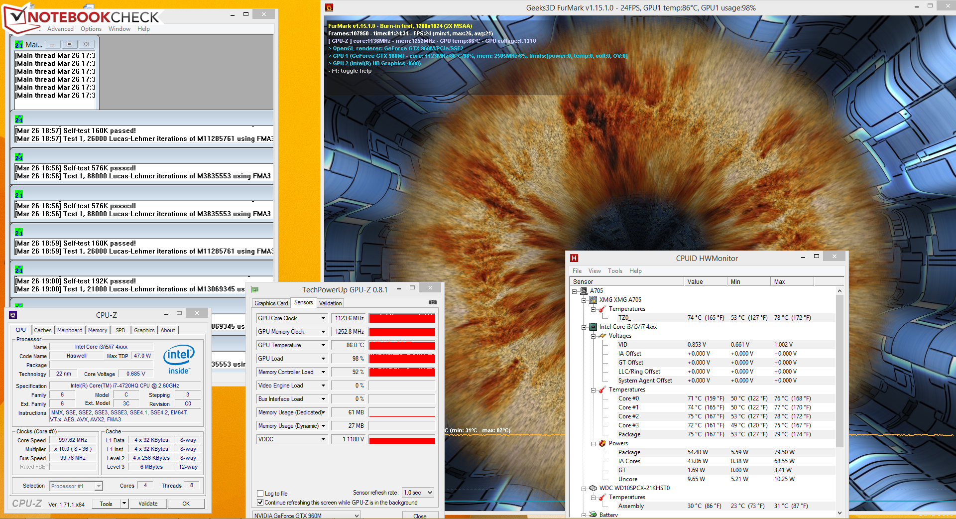Click the WDC hard drive icon in HWMonitor
Viewport: 956px width, 519px height.
[x=593, y=488]
